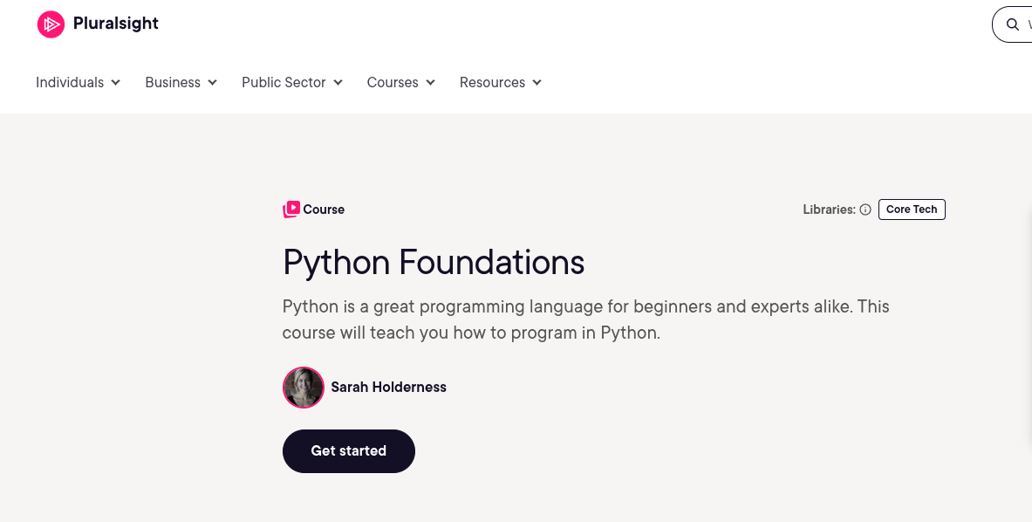Click the pink Course type icon
Viewport: 1032px width, 522px height.
coord(290,209)
